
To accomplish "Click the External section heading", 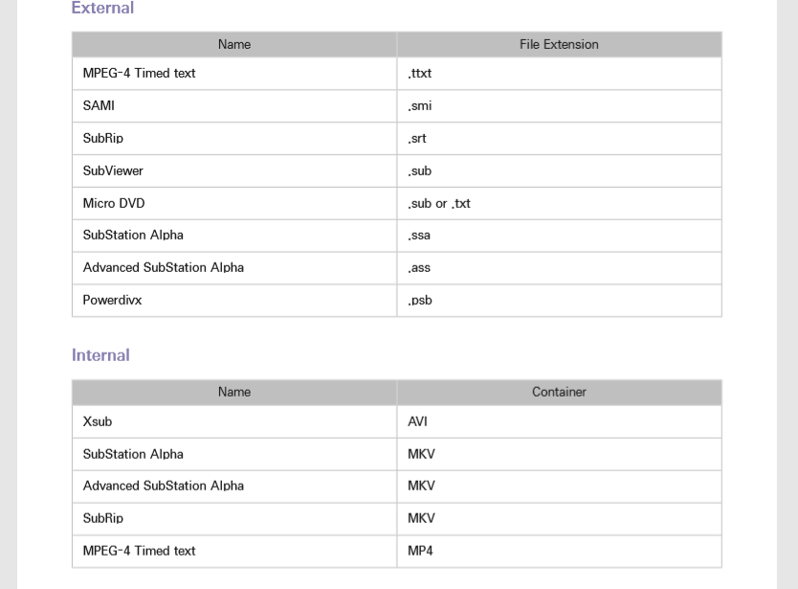I will [x=102, y=9].
